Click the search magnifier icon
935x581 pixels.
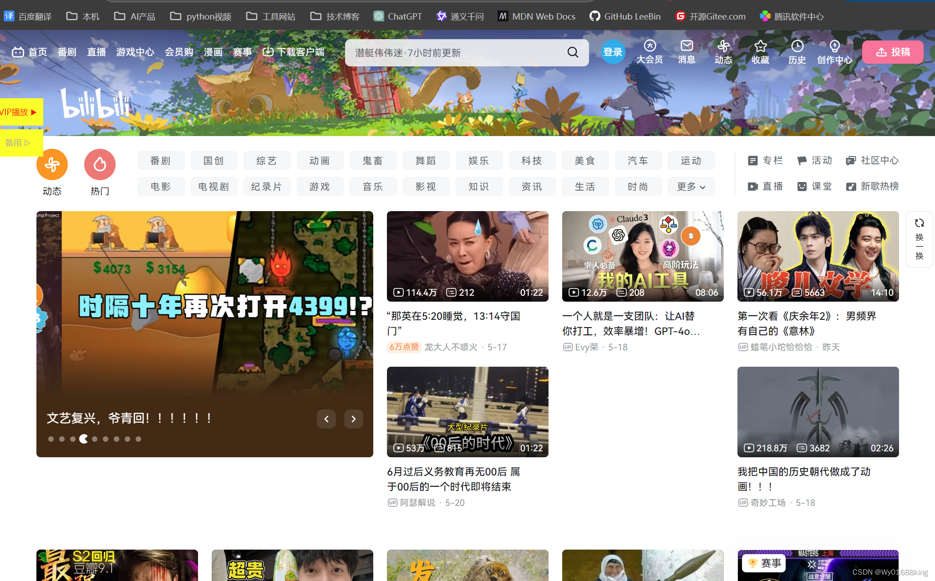(573, 52)
